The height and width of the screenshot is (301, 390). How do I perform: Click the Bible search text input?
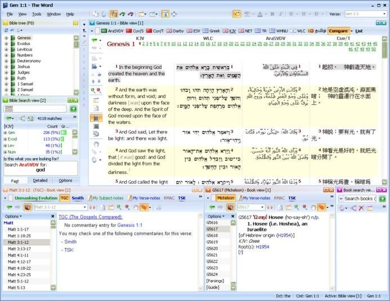(x=35, y=109)
